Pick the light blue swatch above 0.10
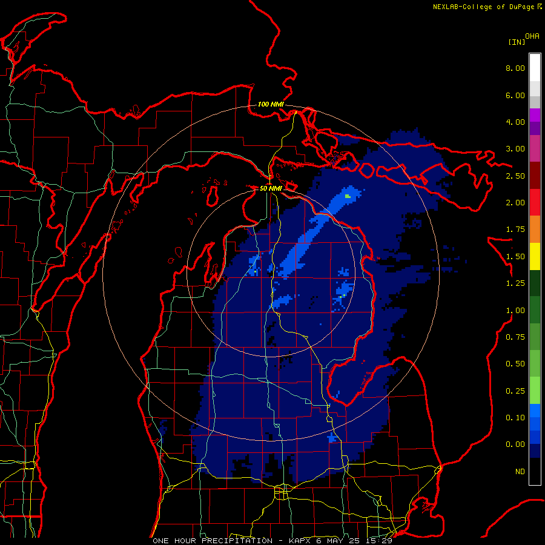The width and height of the screenshot is (545, 545). tap(535, 411)
